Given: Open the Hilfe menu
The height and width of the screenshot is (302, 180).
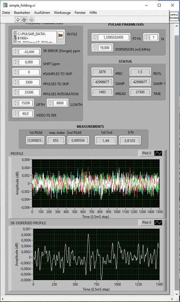Looking at the screenshot, I should tap(93, 12).
